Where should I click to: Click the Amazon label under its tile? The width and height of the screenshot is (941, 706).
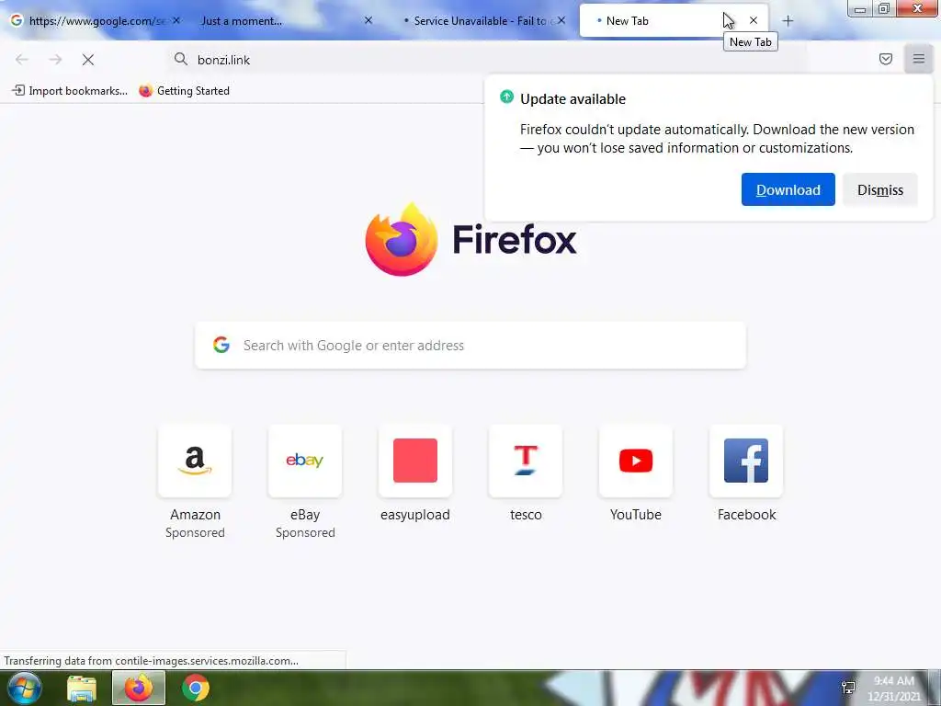195,515
